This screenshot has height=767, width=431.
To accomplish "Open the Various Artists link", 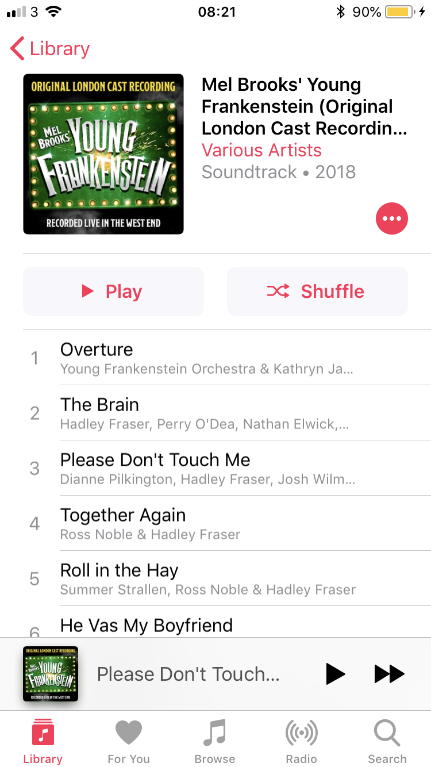I will coord(261,150).
